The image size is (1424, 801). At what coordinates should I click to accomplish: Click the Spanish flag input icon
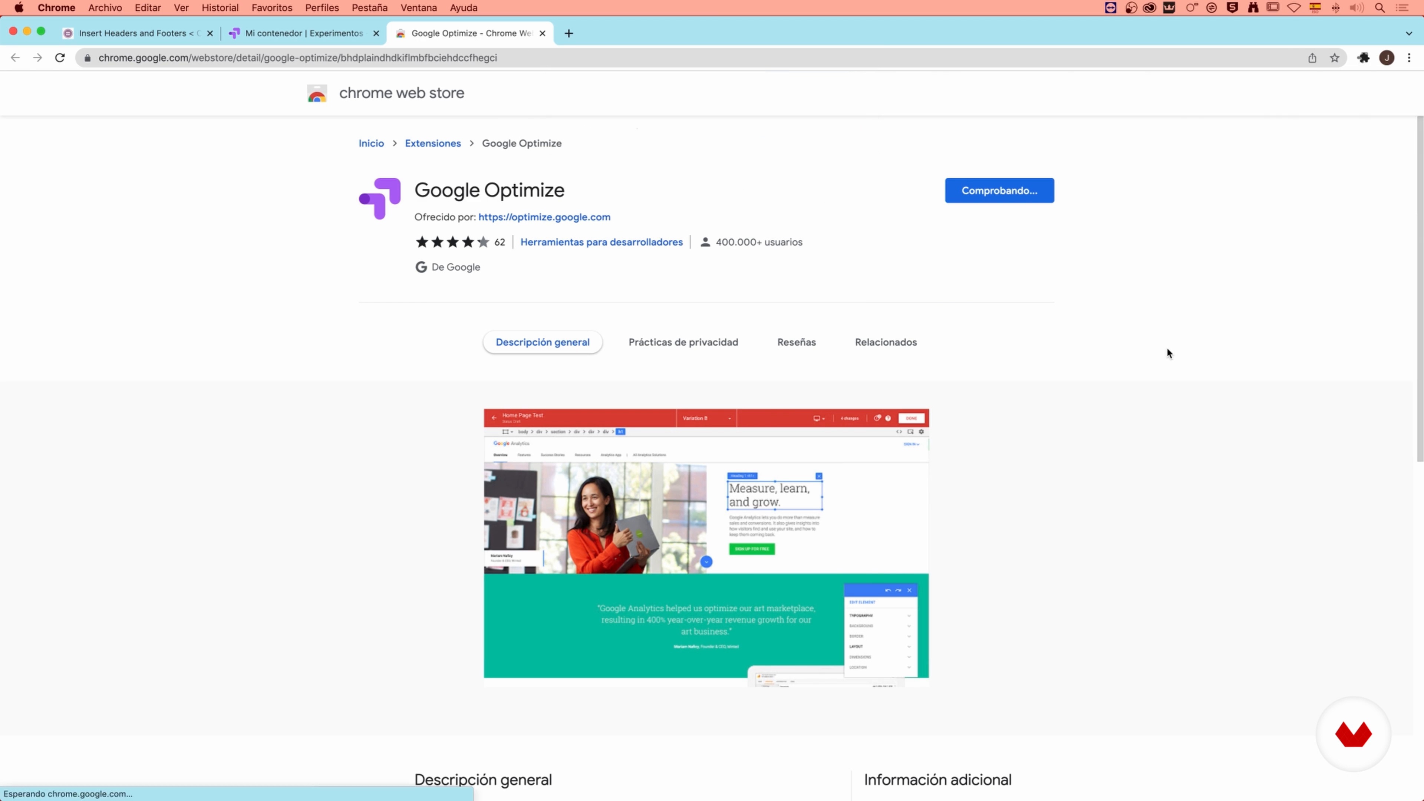tap(1315, 8)
